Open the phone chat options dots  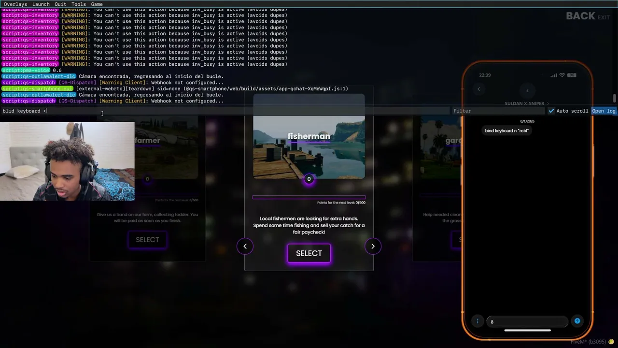tap(478, 321)
